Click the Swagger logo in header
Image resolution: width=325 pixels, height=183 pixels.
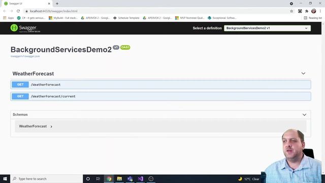(x=25, y=28)
